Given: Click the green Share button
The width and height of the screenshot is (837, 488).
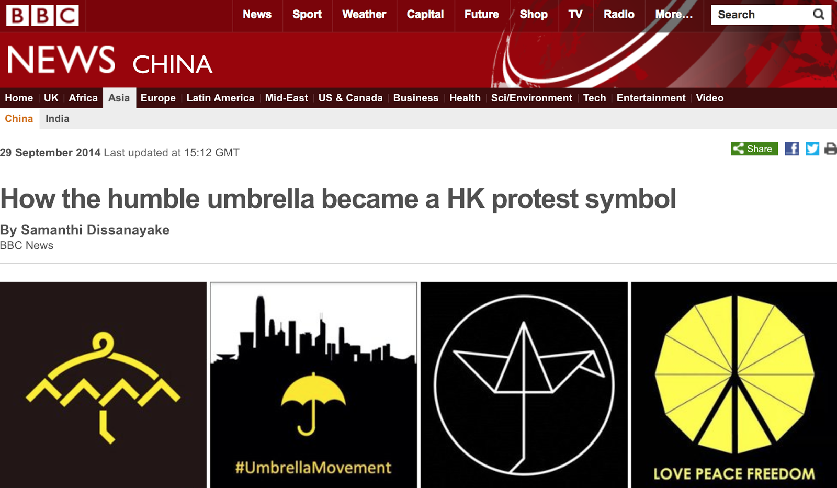Looking at the screenshot, I should click(x=754, y=149).
